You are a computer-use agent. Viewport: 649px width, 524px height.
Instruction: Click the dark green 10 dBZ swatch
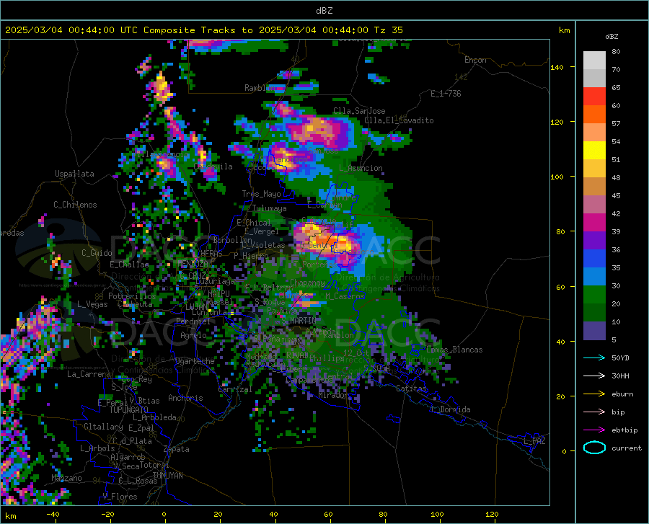[594, 313]
